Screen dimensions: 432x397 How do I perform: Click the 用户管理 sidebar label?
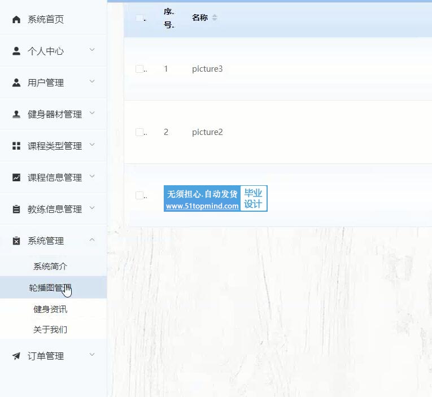click(x=46, y=82)
